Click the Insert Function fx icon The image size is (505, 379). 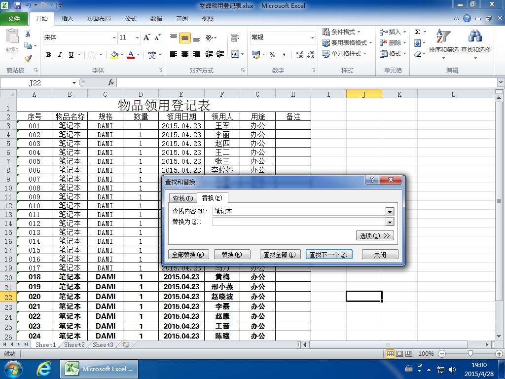[111, 82]
